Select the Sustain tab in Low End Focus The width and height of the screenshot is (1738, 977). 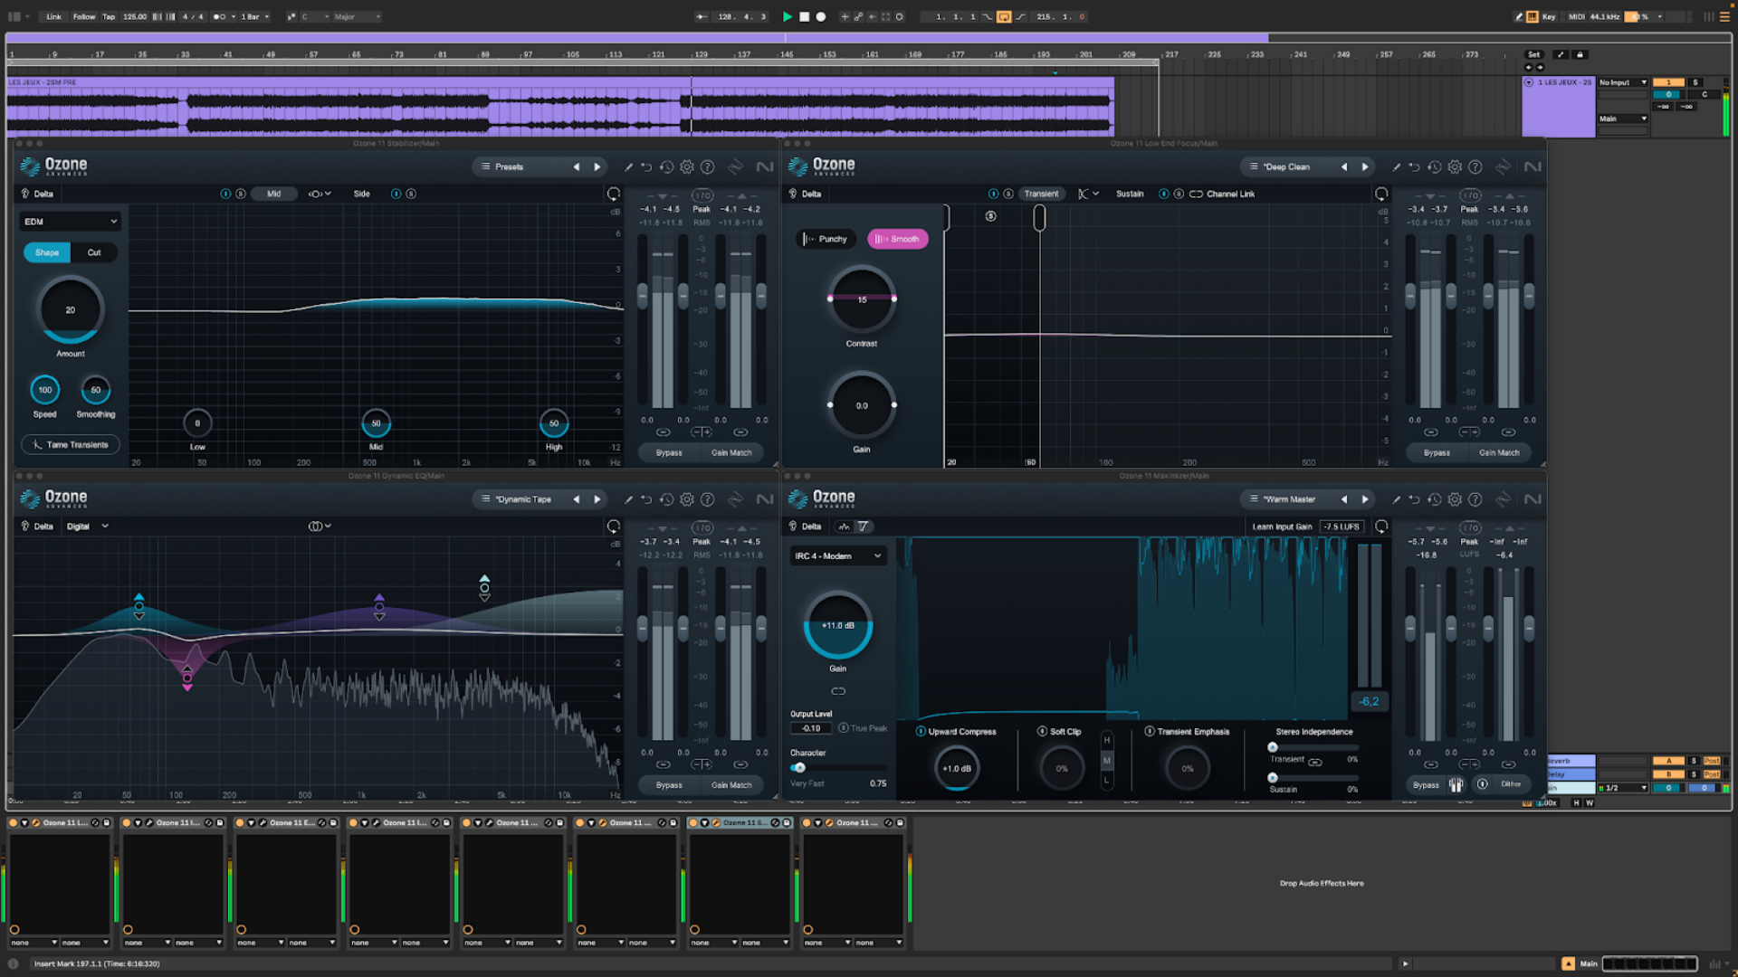tap(1129, 193)
